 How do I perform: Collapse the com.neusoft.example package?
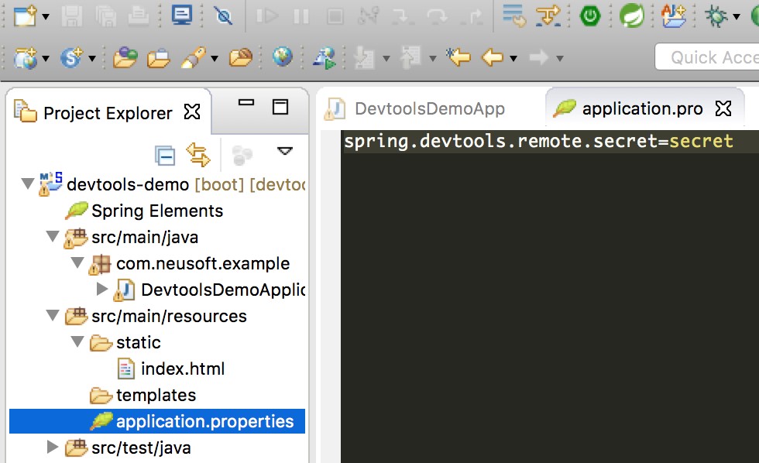77,262
